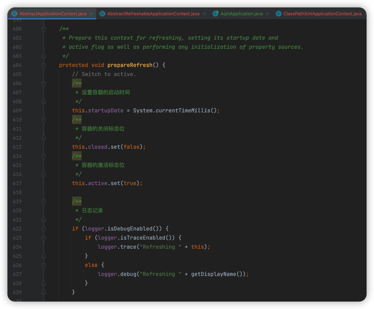Click the fold end marker at line 608
This screenshot has width=374, height=309.
click(x=44, y=102)
